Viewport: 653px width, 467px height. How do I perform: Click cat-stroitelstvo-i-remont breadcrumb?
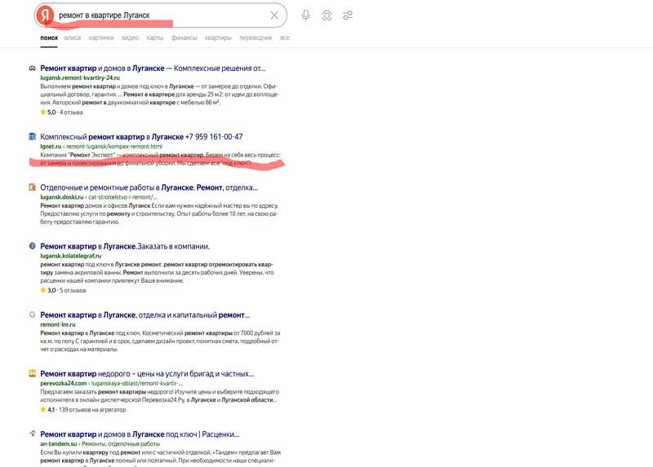pyautogui.click(x=122, y=197)
